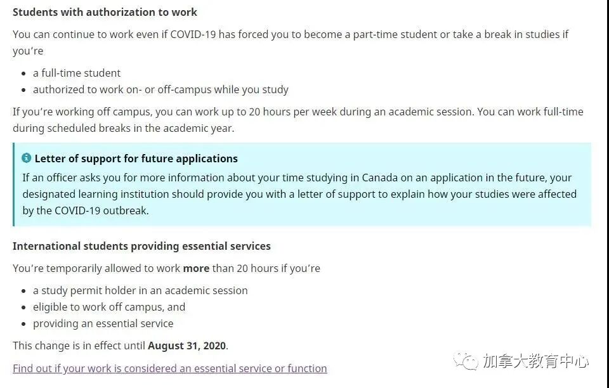
Task: Click the info icon beside Letter of support
Action: (26, 158)
